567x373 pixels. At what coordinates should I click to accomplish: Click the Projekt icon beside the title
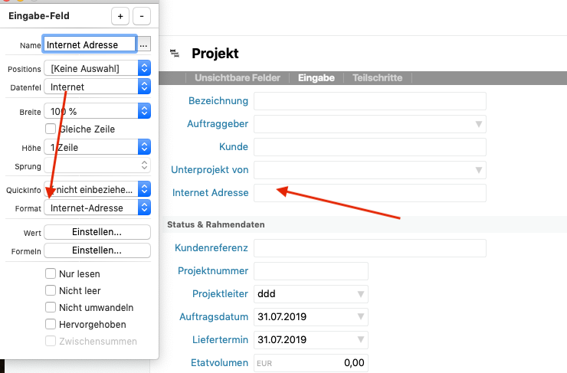(x=175, y=54)
